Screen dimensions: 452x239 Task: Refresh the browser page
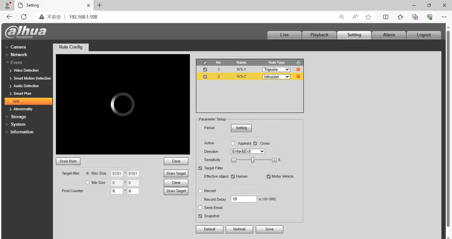24,17
